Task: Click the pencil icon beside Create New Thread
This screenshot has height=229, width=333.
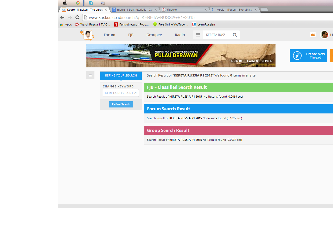Action: pyautogui.click(x=297, y=56)
